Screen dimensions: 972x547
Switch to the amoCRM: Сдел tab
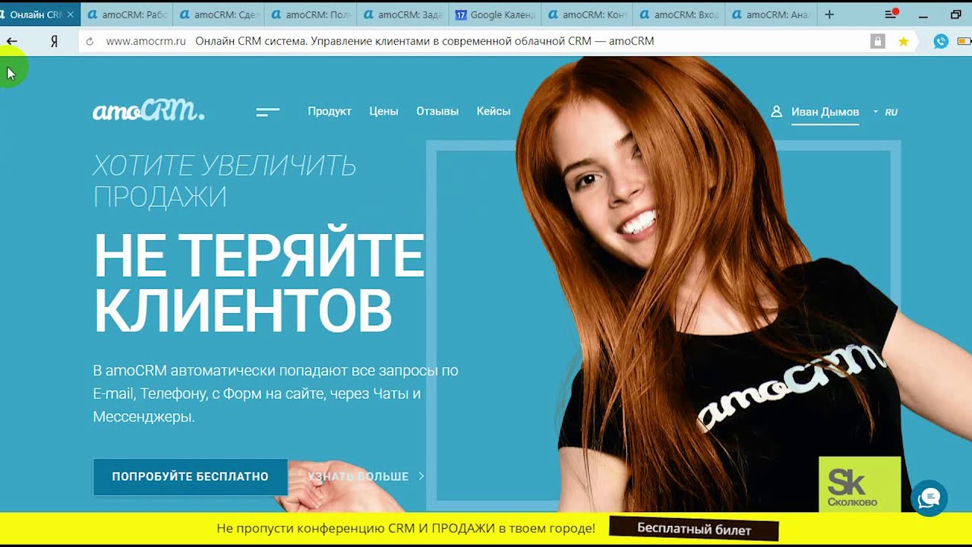pyautogui.click(x=218, y=14)
